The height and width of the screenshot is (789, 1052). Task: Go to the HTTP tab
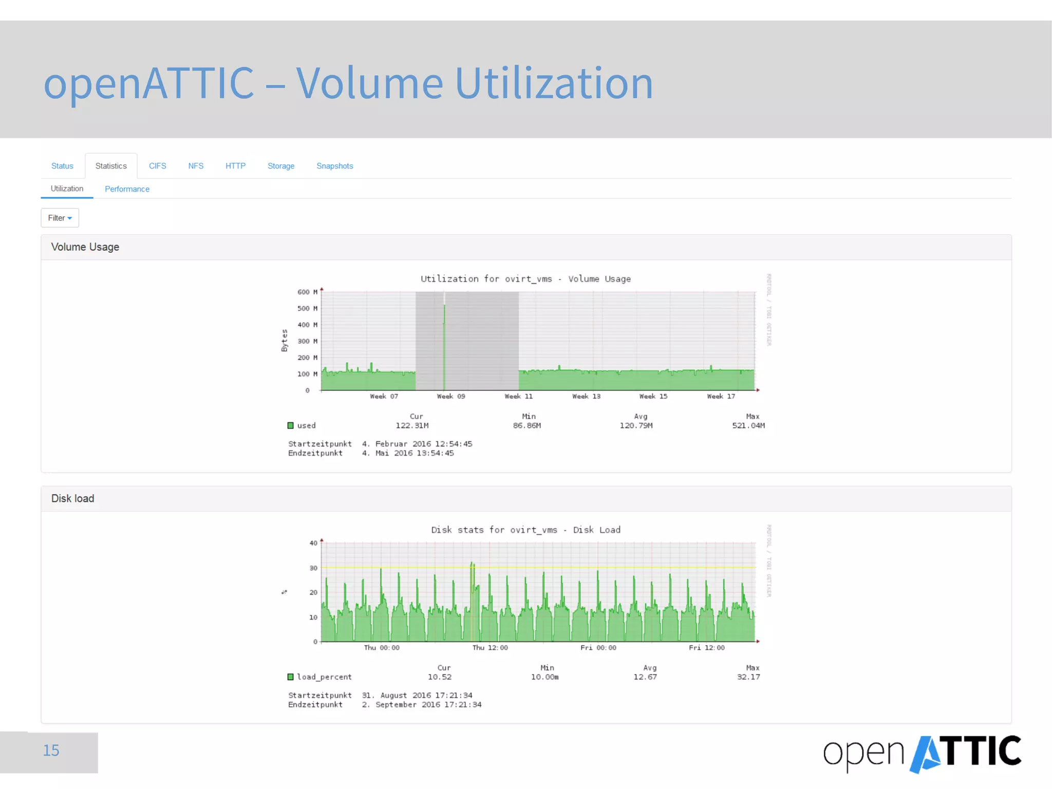point(235,166)
